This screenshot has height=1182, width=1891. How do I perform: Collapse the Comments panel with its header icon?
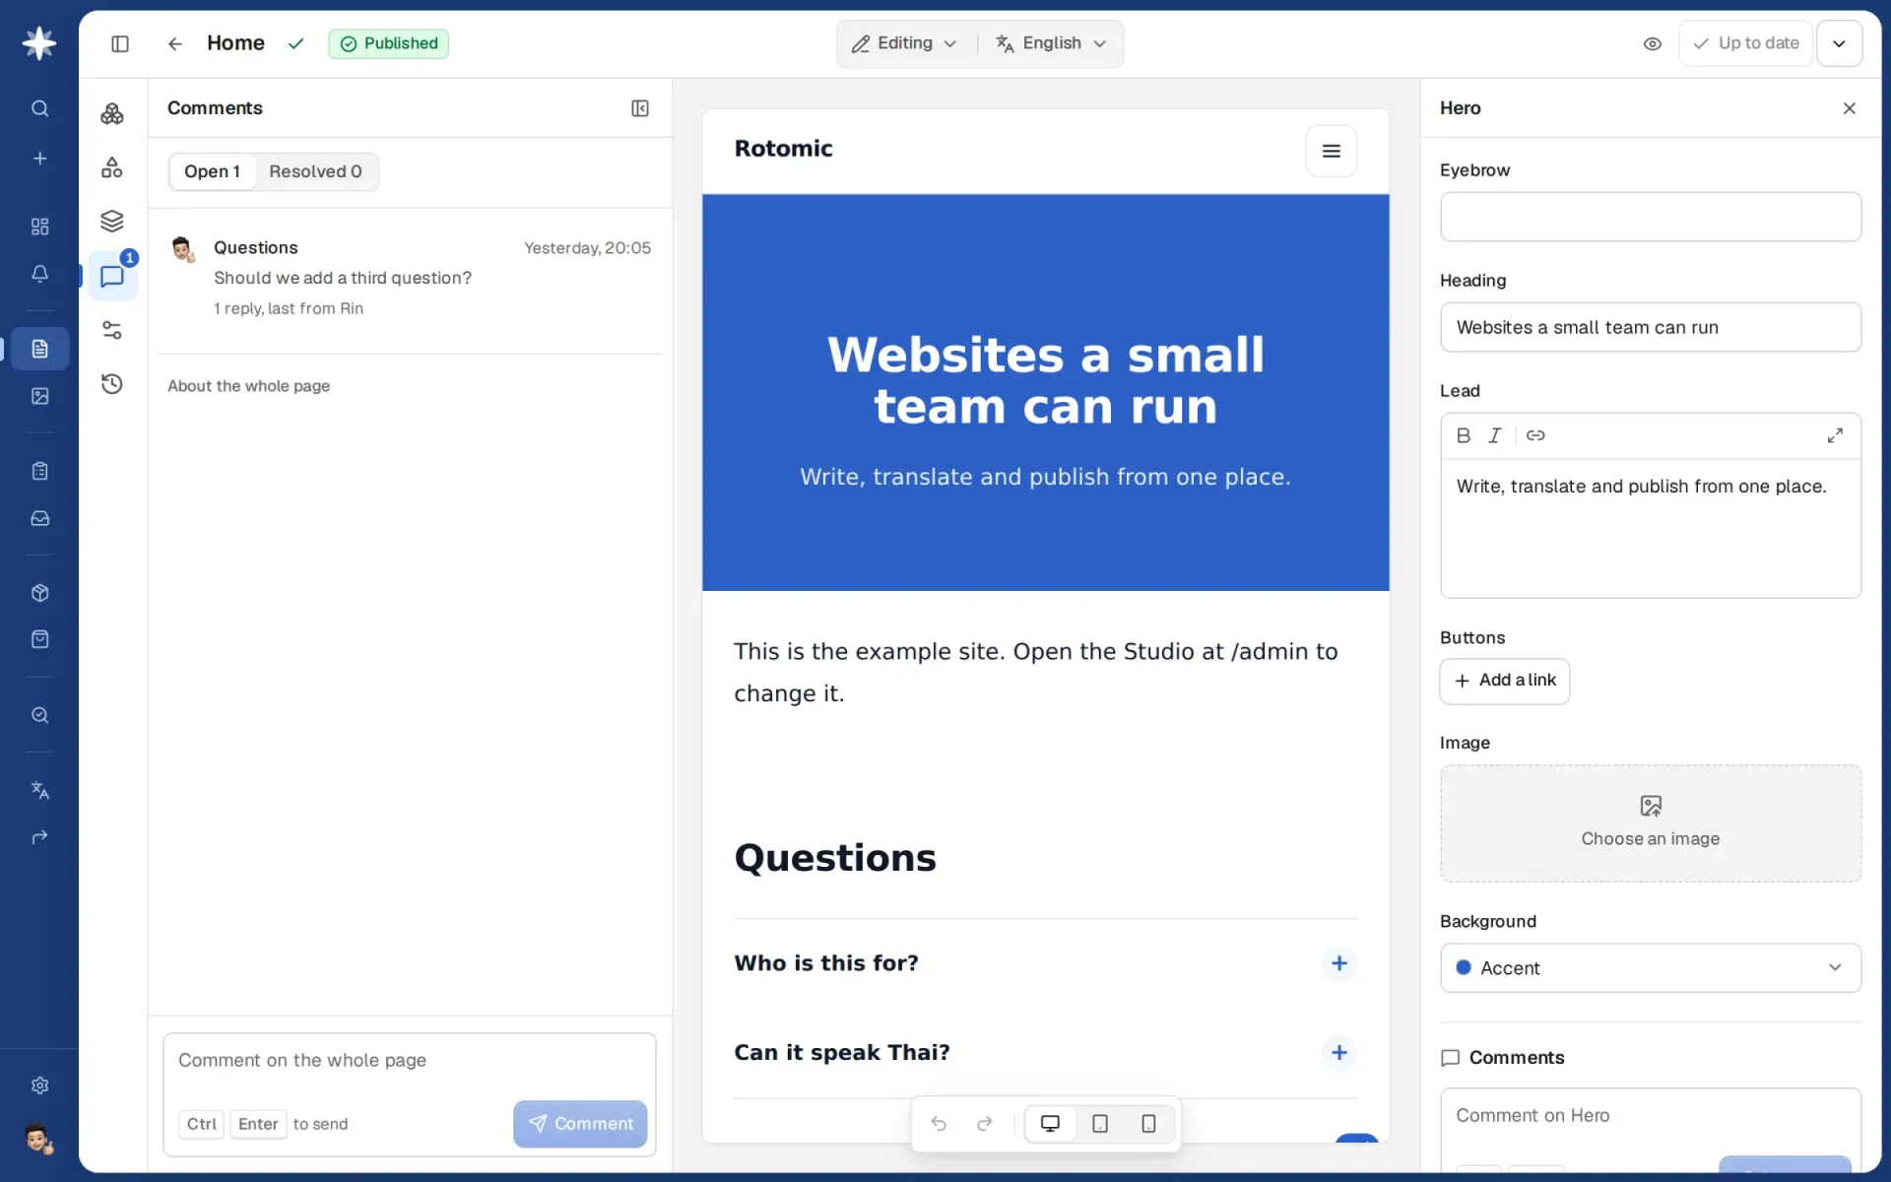[x=640, y=108]
